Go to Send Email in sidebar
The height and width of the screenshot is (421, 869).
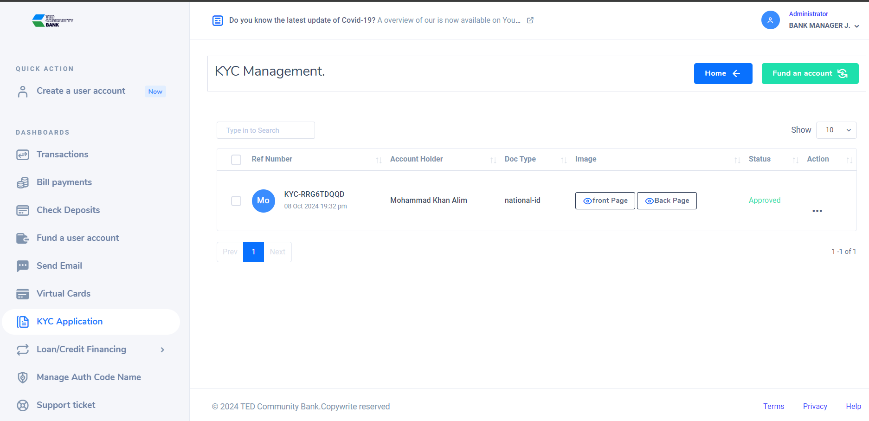[x=59, y=266]
